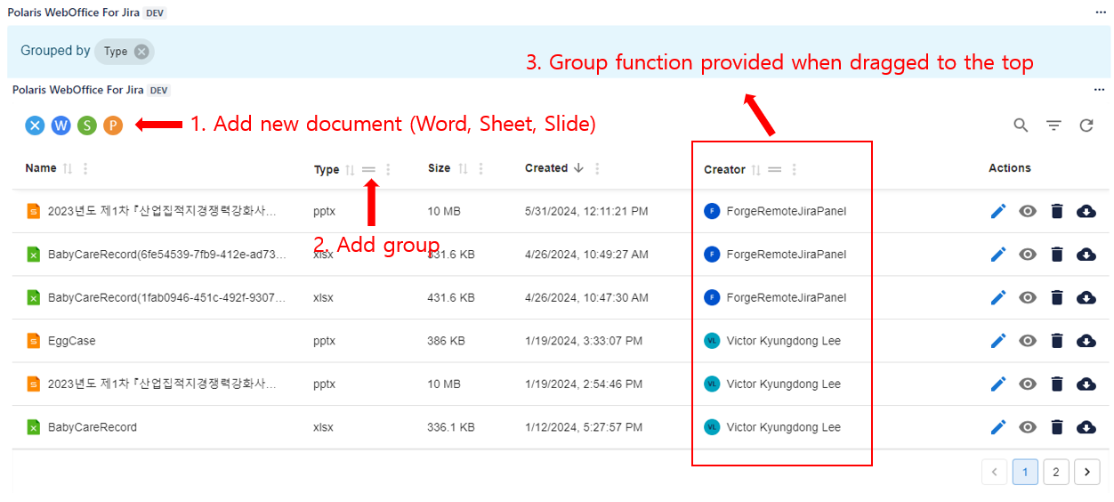The width and height of the screenshot is (1114, 502).
Task: Add a new Sheet document
Action: click(86, 125)
